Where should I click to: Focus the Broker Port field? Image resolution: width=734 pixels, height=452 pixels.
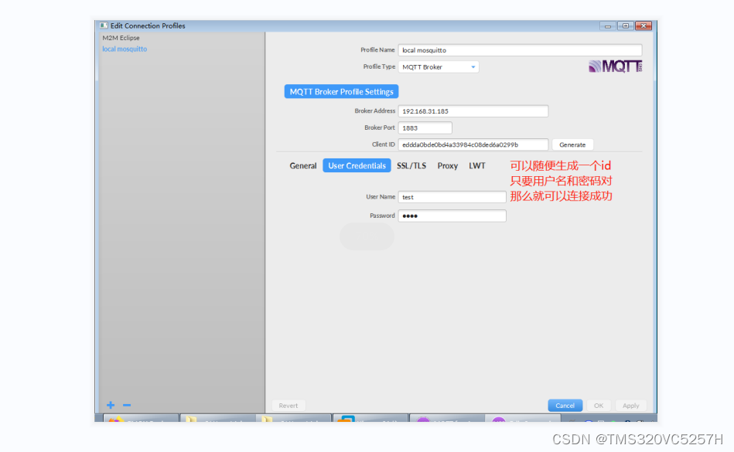425,127
